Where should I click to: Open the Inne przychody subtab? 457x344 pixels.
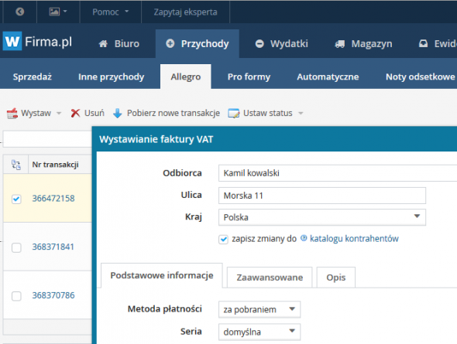[111, 77]
